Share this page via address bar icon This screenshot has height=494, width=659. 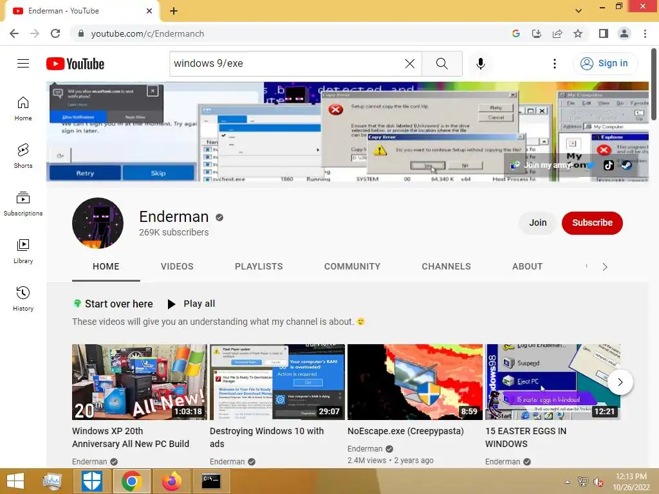click(557, 33)
